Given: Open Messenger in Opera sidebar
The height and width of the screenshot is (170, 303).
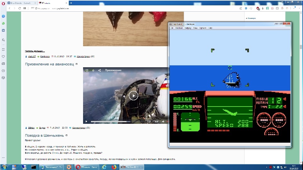Looking at the screenshot, I should tap(3, 16).
